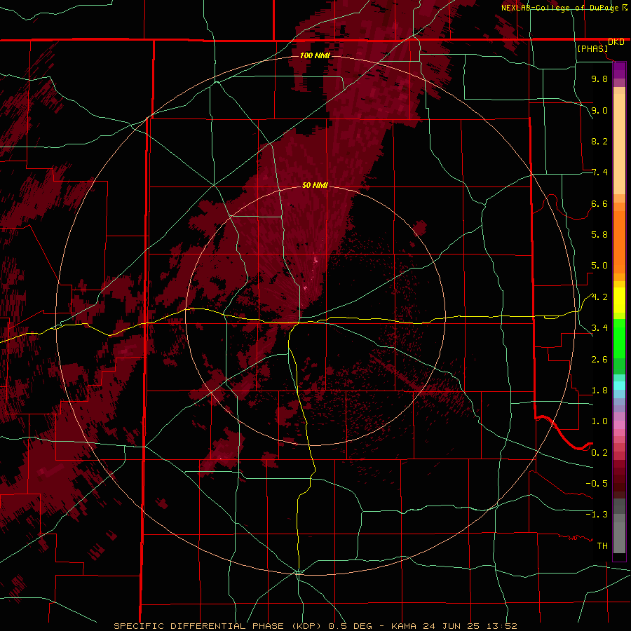This screenshot has width=631, height=631.
Task: Click the 5.0 value on the legend
Action: tap(599, 266)
